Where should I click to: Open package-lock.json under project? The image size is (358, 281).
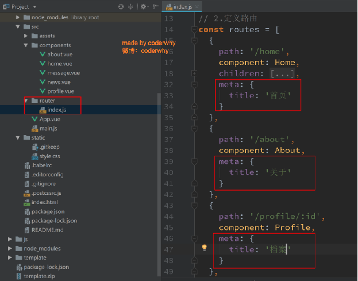coord(55,221)
